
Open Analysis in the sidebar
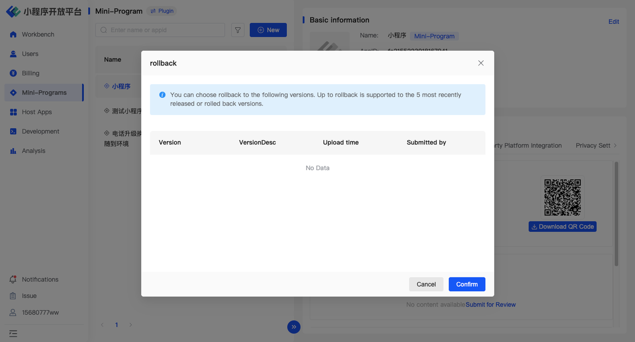[x=44, y=151]
